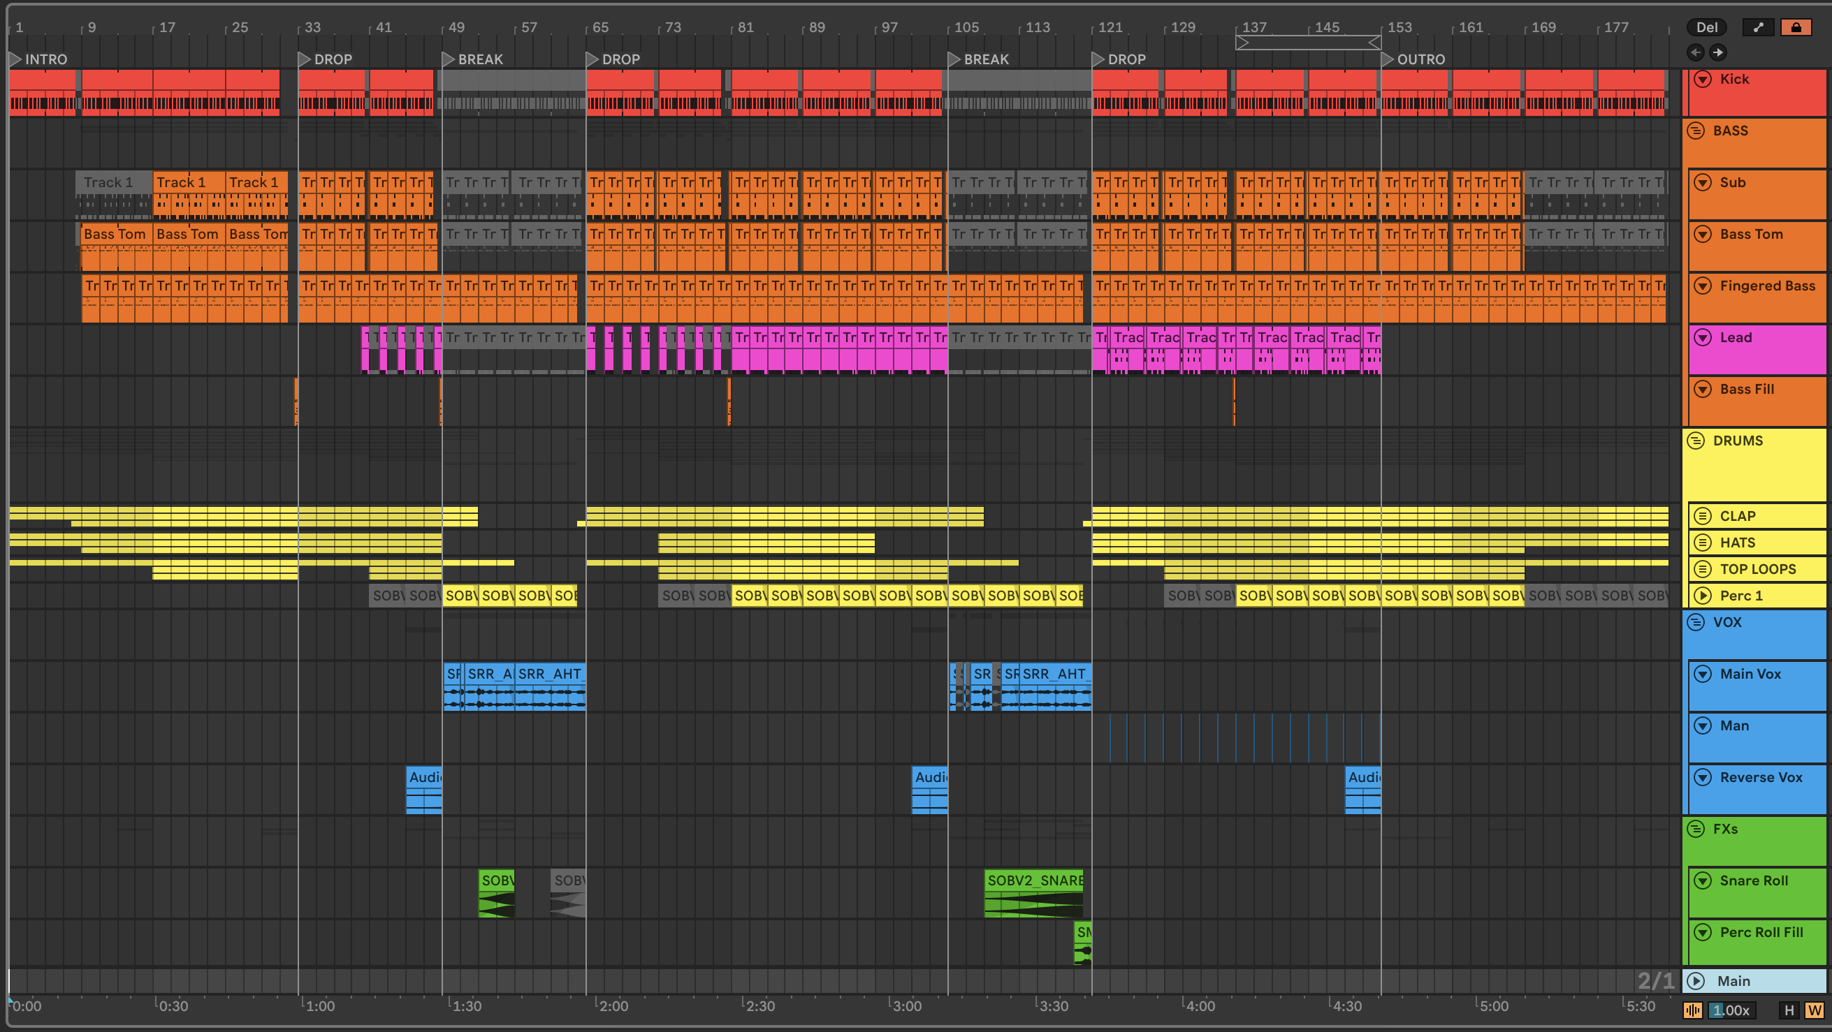The image size is (1832, 1032).
Task: Select the Audio clip on Reverse Vox near bar 149
Action: point(1362,790)
